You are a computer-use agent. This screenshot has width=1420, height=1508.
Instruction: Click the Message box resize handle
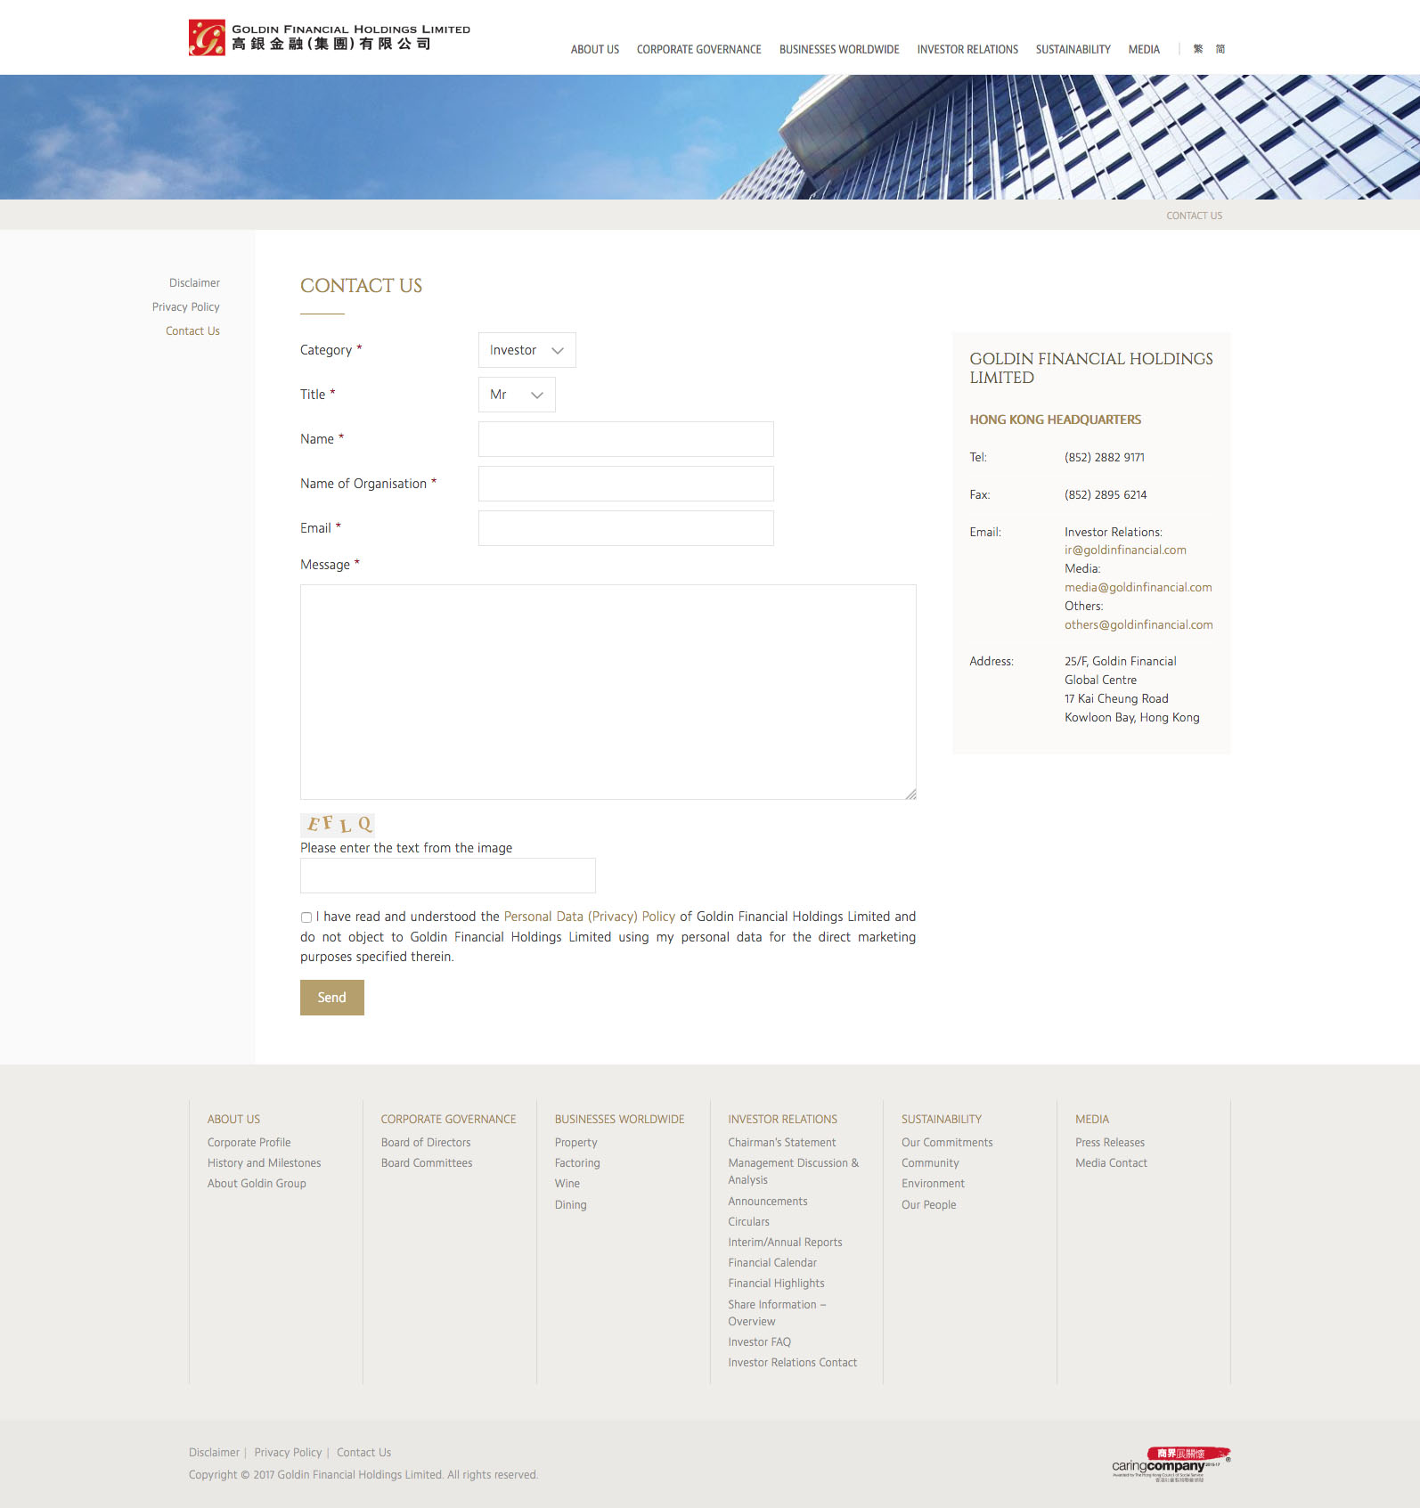click(910, 794)
